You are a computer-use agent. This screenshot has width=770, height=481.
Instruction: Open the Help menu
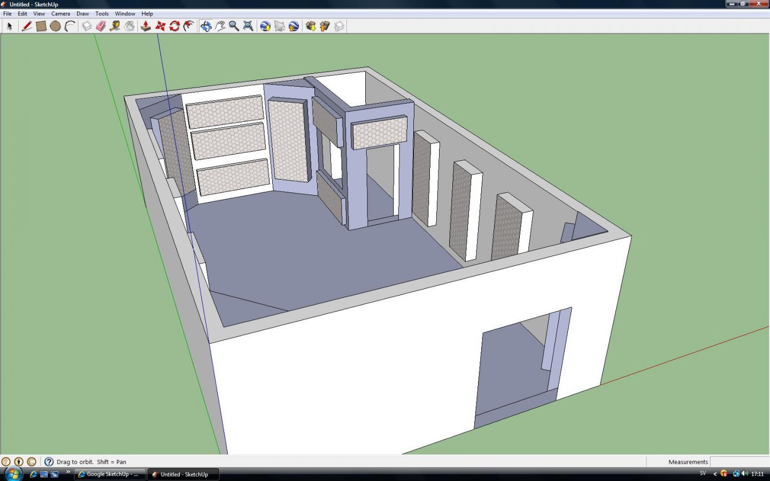pos(147,13)
